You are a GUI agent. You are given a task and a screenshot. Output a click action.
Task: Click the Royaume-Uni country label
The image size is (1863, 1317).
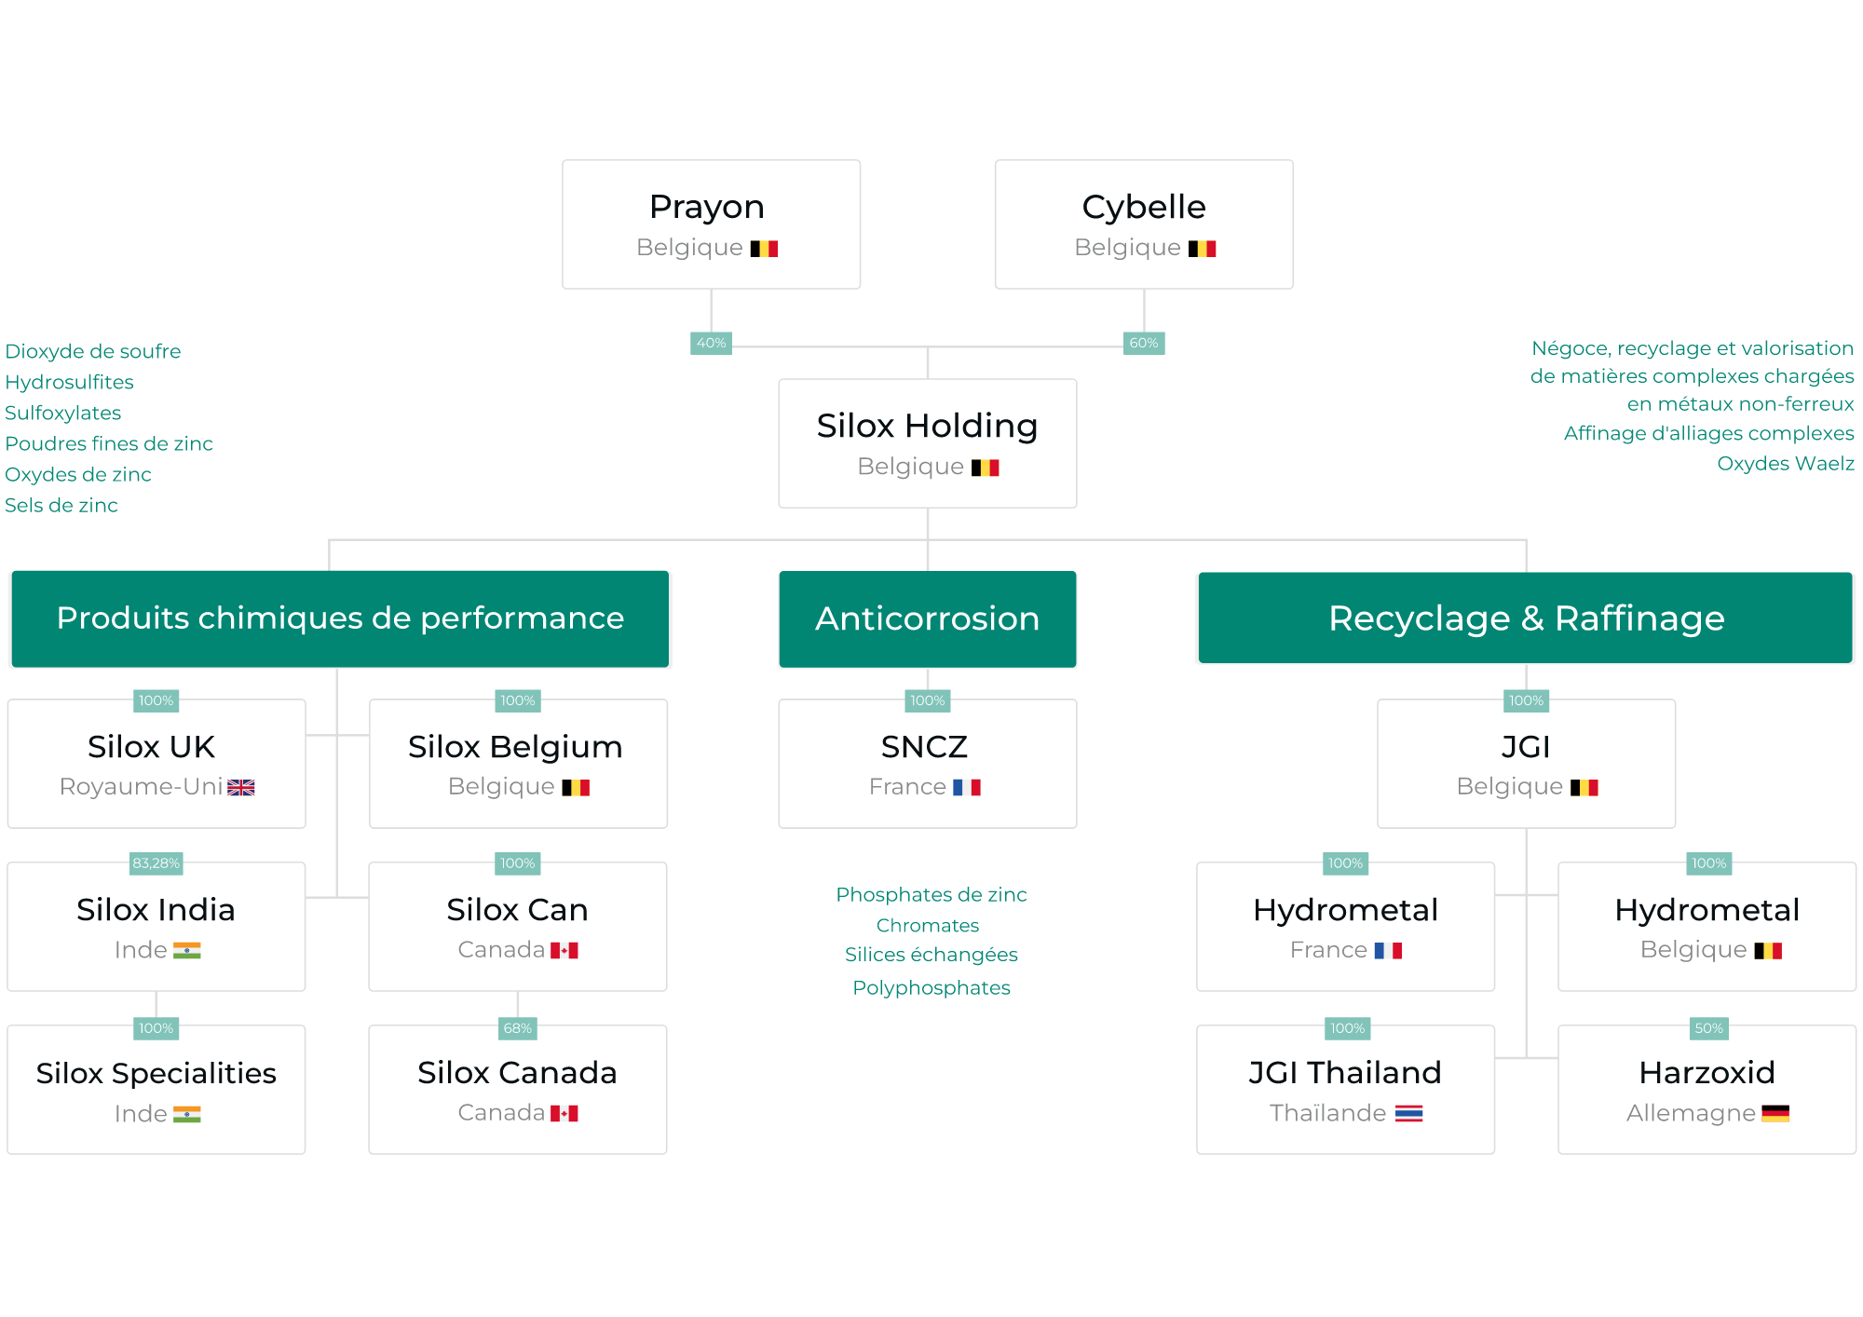pyautogui.click(x=142, y=787)
